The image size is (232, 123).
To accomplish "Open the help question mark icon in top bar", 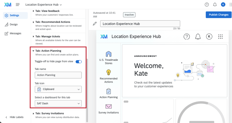I will click(207, 5).
